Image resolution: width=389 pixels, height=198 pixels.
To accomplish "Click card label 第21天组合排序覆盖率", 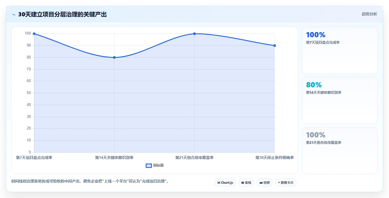I will [323, 143].
